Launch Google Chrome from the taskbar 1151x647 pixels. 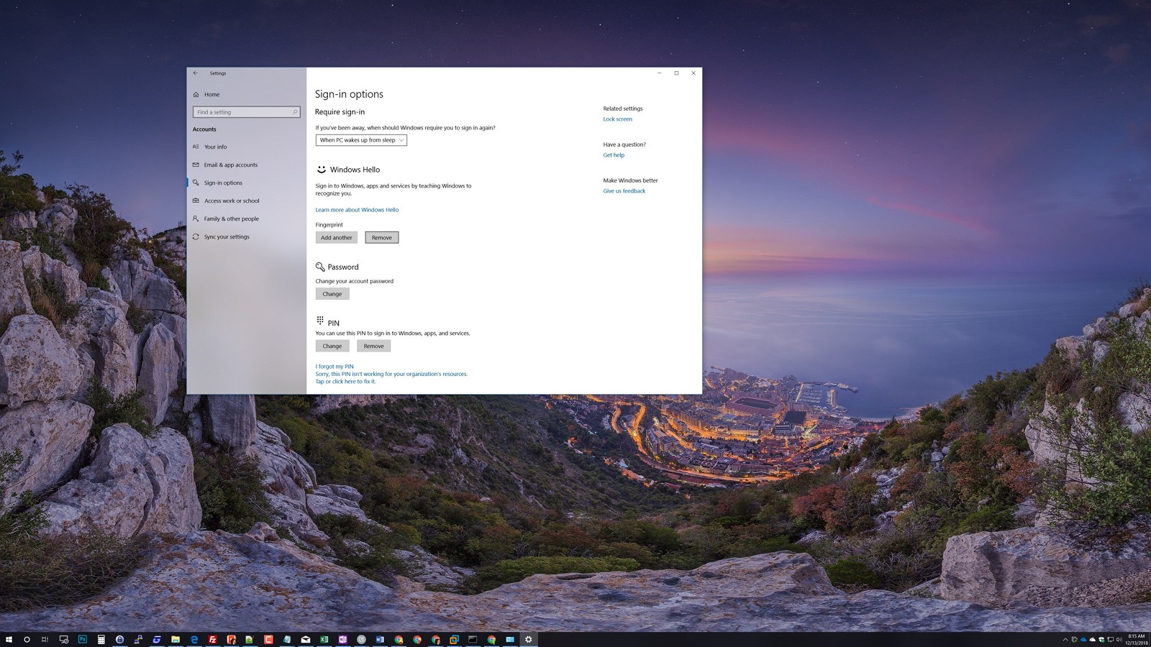click(418, 639)
